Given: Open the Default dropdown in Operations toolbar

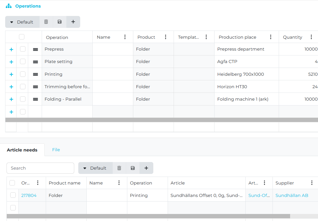Looking at the screenshot, I should 22,22.
